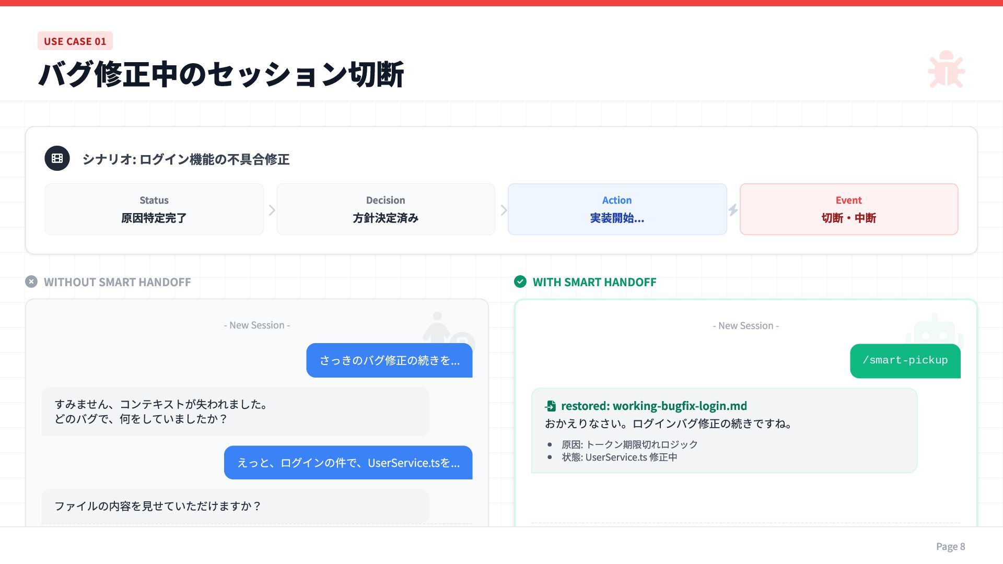Click the faded robot icon in right panel

click(934, 330)
